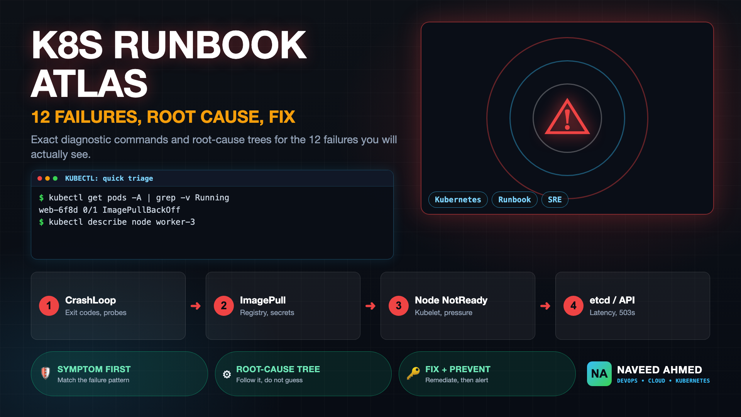
Task: Open the ImagePull failure card
Action: [x=283, y=306]
